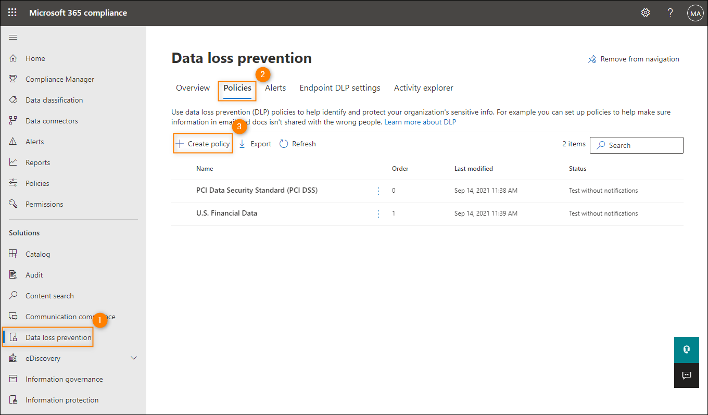The height and width of the screenshot is (415, 708).
Task: Click the Permissions key icon
Action: coord(14,204)
